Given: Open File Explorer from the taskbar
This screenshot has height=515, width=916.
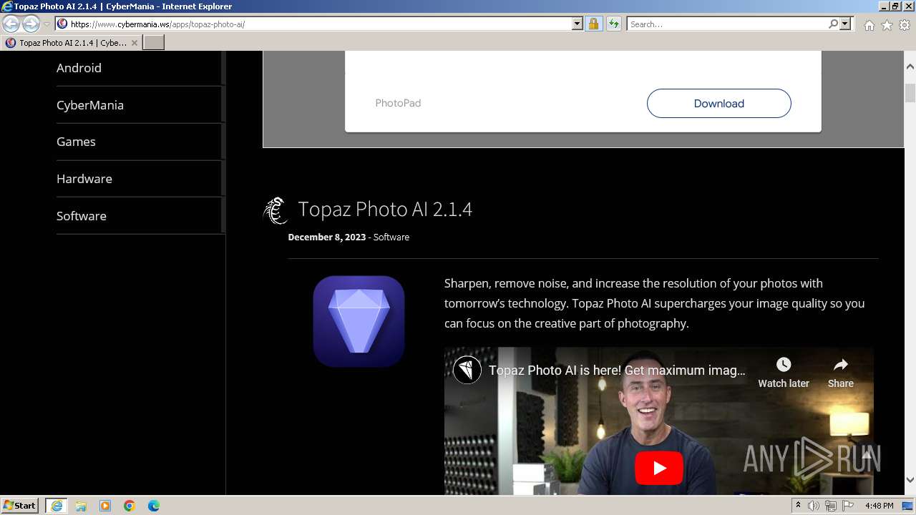Looking at the screenshot, I should (x=81, y=506).
